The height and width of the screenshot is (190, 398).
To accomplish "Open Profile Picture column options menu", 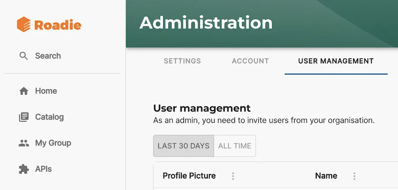I will 233,176.
